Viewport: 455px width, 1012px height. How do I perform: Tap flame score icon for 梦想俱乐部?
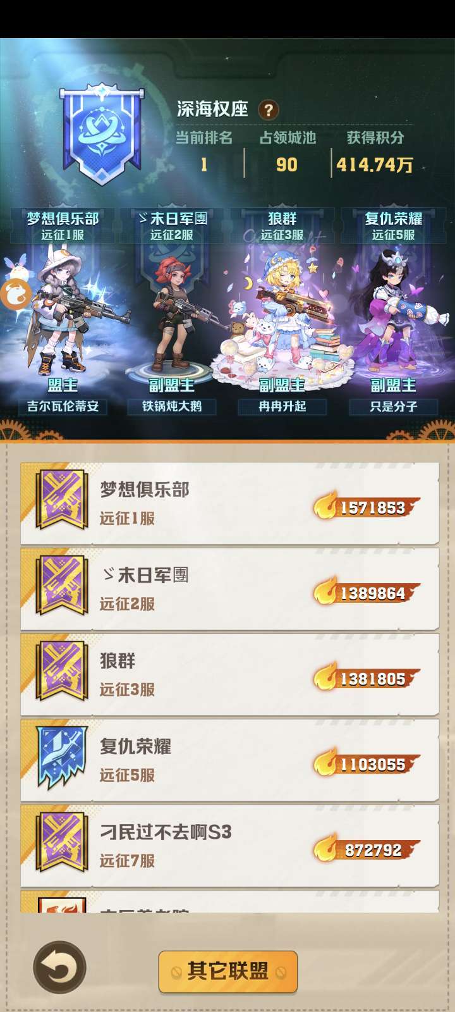[326, 507]
